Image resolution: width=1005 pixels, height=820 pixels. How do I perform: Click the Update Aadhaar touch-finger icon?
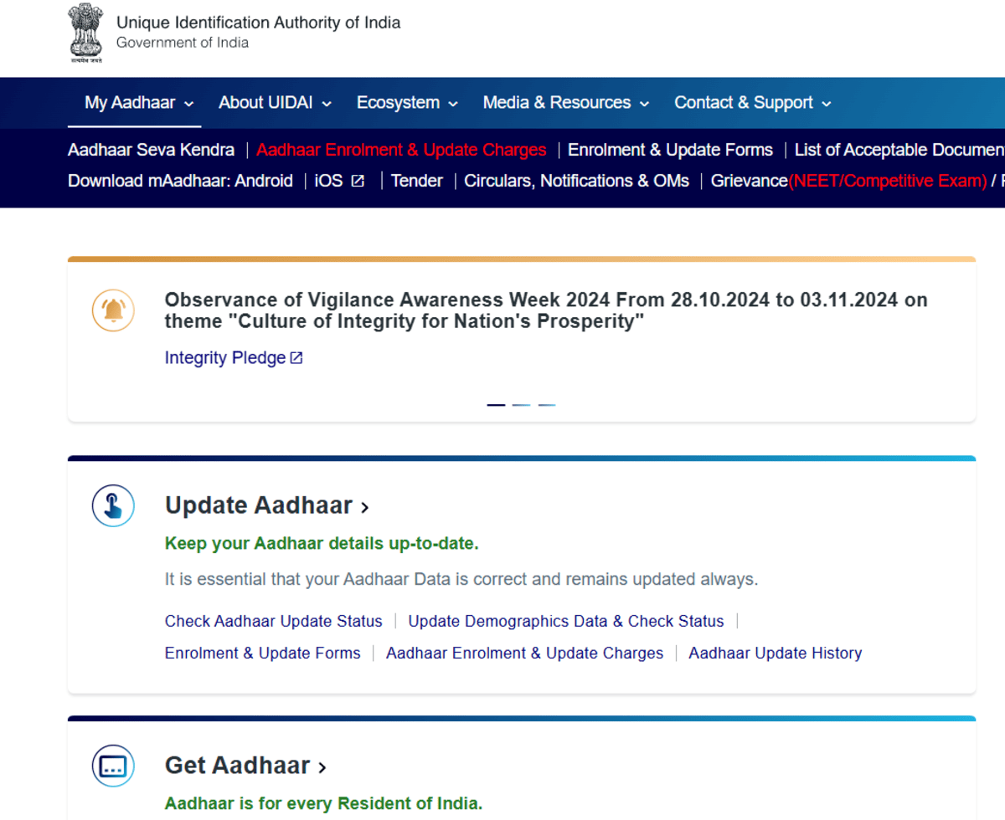click(113, 505)
